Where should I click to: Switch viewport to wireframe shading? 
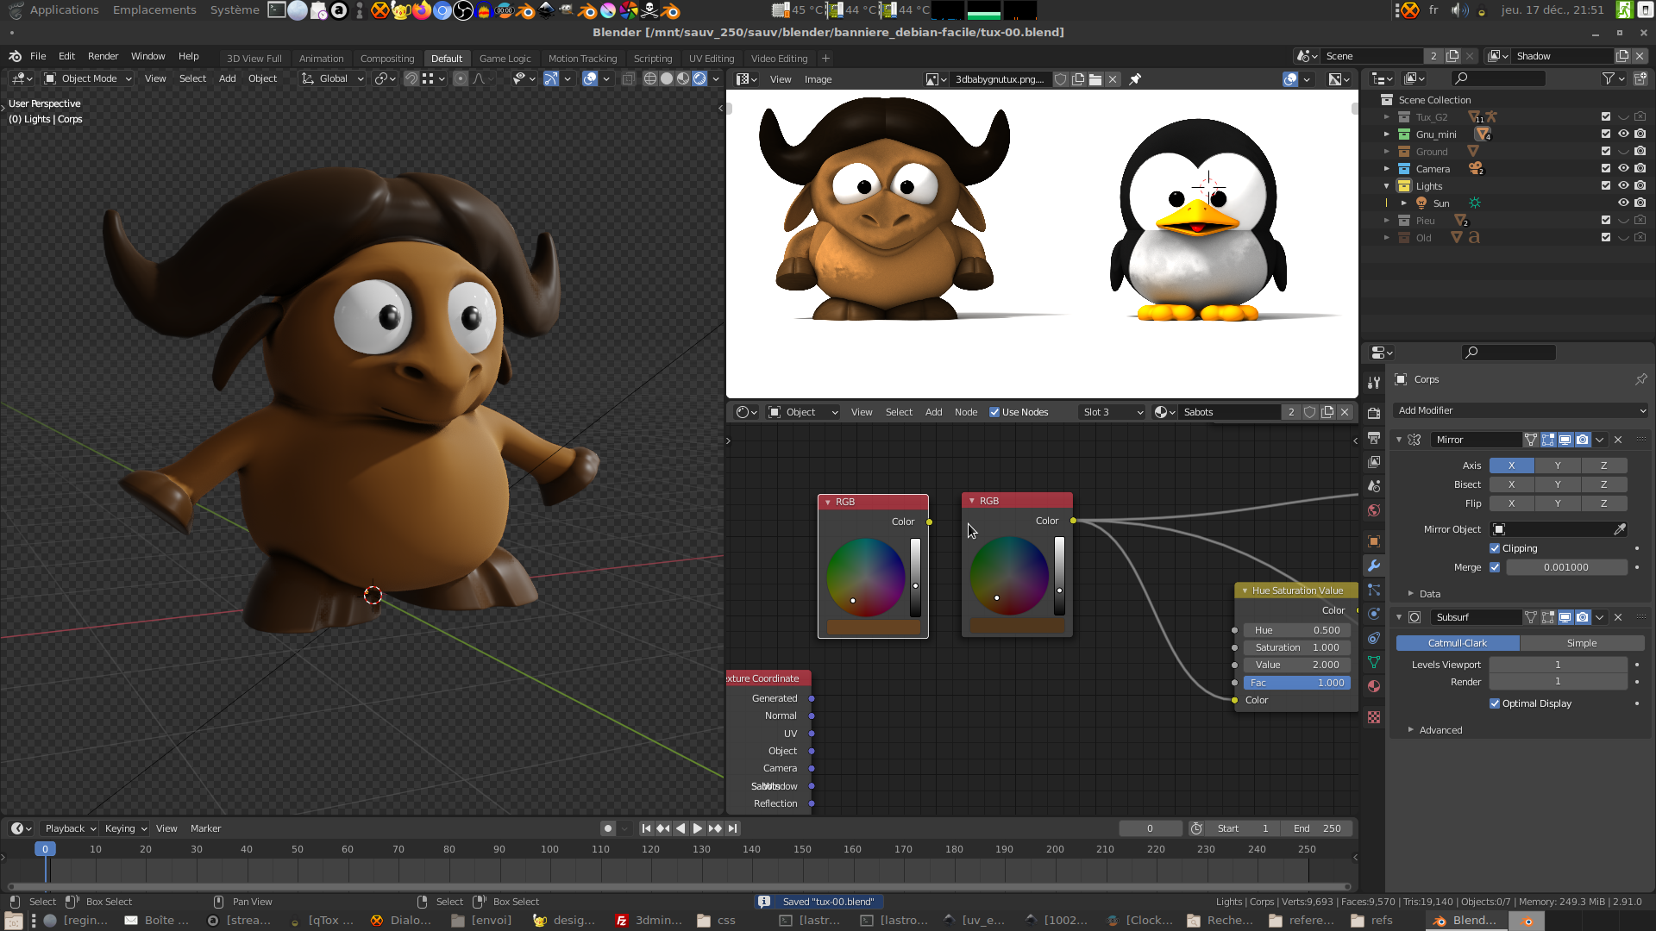[650, 78]
